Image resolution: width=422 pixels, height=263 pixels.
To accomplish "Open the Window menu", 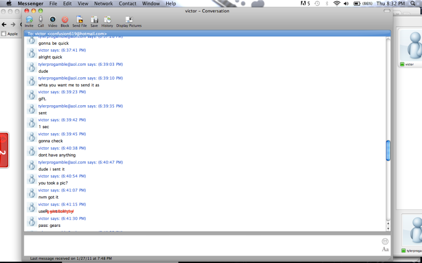I will (151, 3).
